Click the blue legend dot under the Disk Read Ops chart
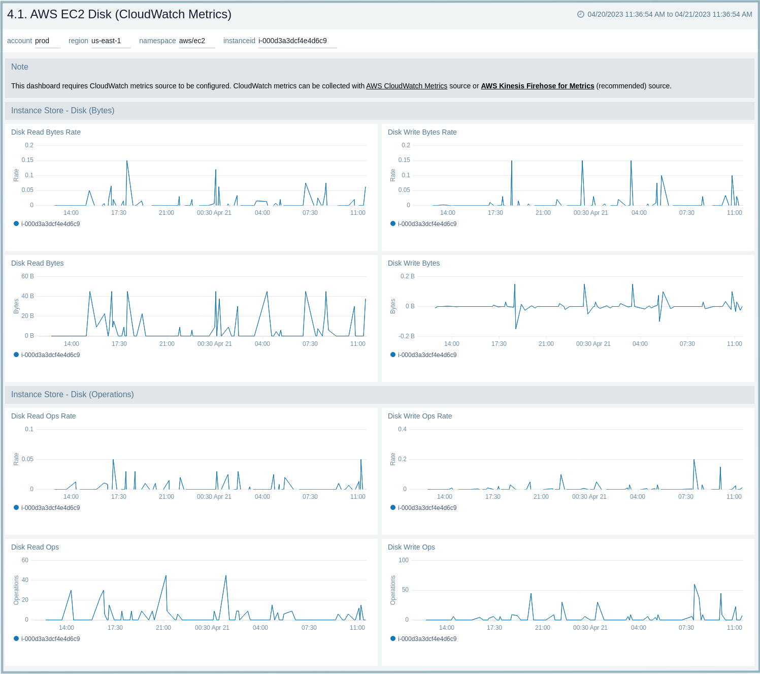This screenshot has height=674, width=760. (x=16, y=638)
